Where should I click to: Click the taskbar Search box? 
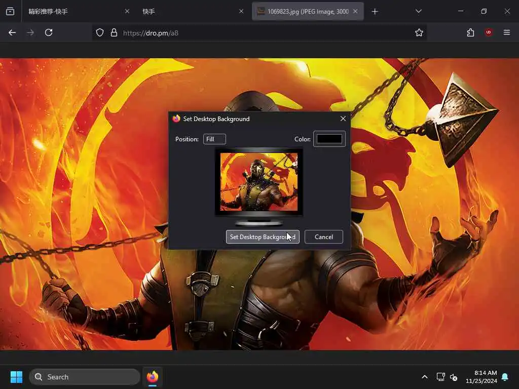coord(85,377)
